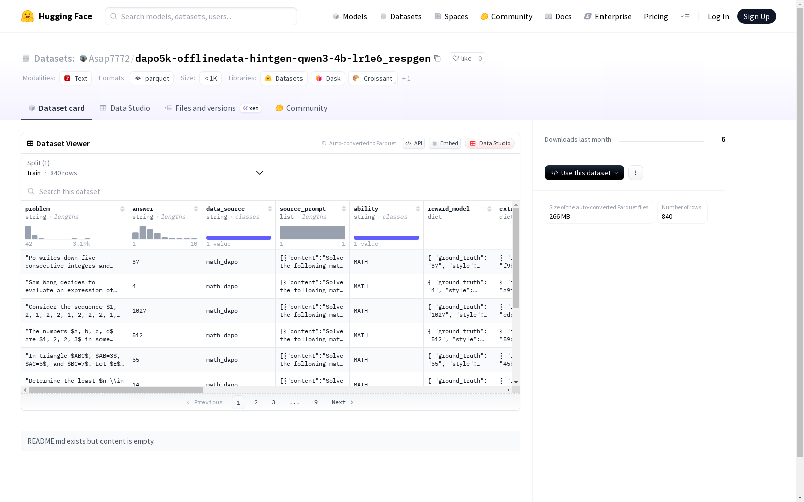The image size is (804, 502).
Task: Open the Asap7772 profile link
Action: (109, 58)
